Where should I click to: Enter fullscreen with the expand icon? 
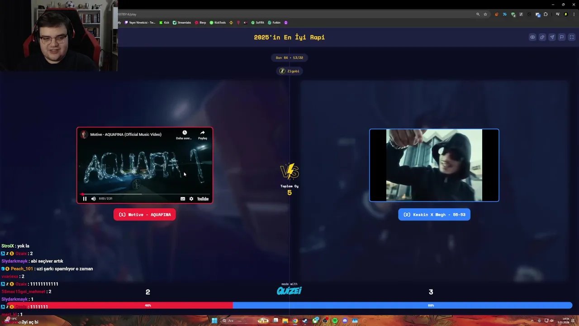pyautogui.click(x=572, y=37)
